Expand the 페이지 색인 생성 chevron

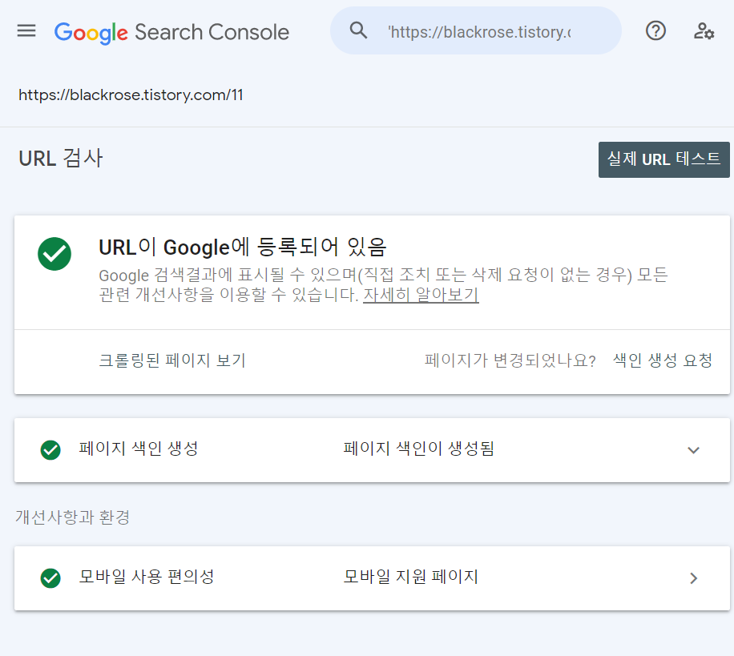coord(693,450)
